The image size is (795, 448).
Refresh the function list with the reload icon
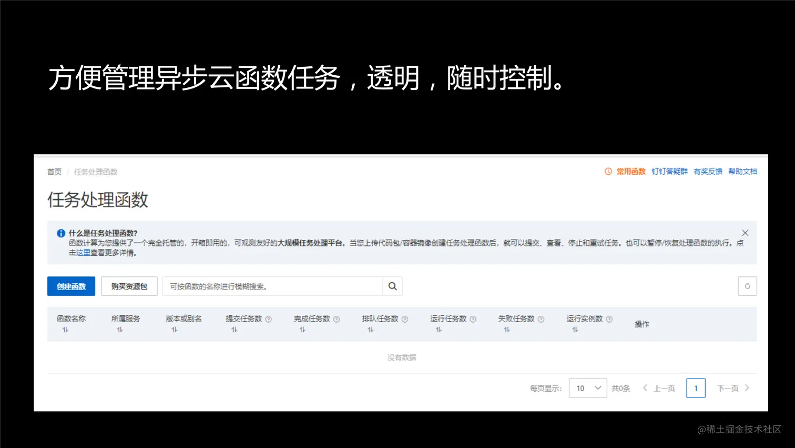[747, 286]
